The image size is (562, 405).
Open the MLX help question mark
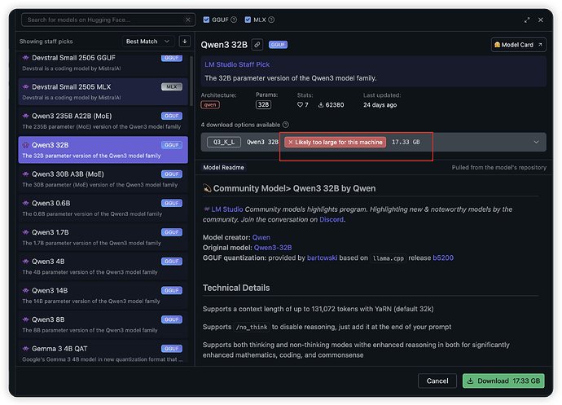(x=271, y=20)
